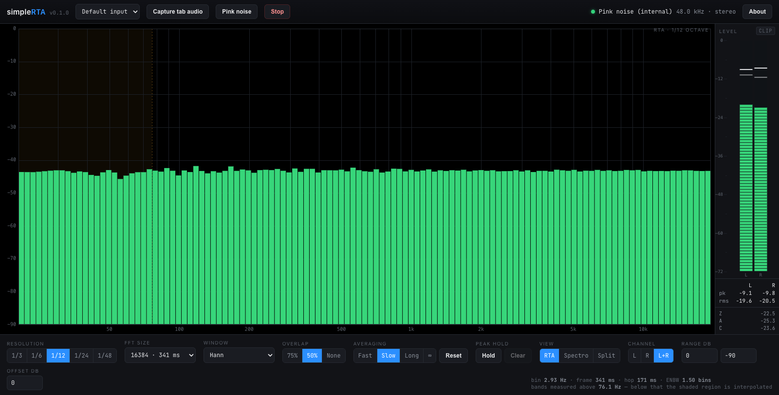Click the Z weighting value -22.5
Screen dimensions: 779x395
point(768,313)
